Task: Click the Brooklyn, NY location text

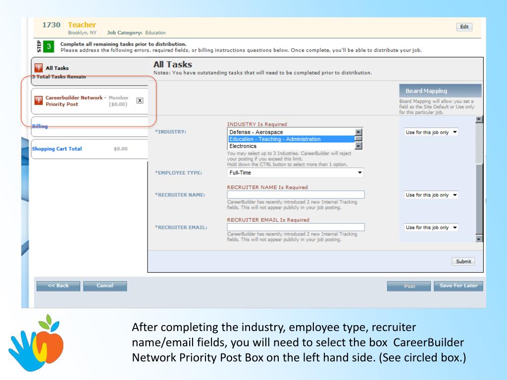Action: pyautogui.click(x=82, y=33)
